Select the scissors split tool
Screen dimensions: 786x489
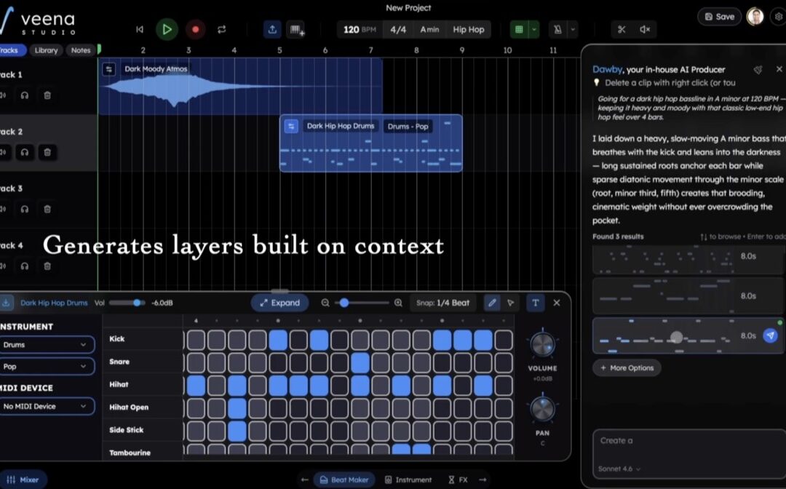click(622, 30)
